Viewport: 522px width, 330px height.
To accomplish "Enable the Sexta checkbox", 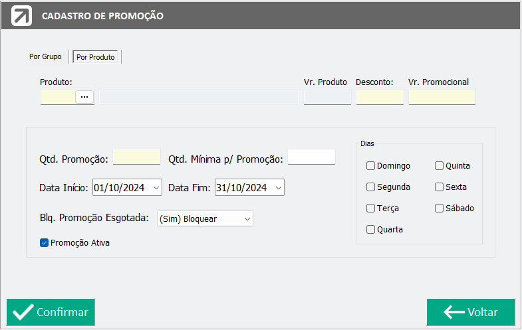I will [439, 187].
